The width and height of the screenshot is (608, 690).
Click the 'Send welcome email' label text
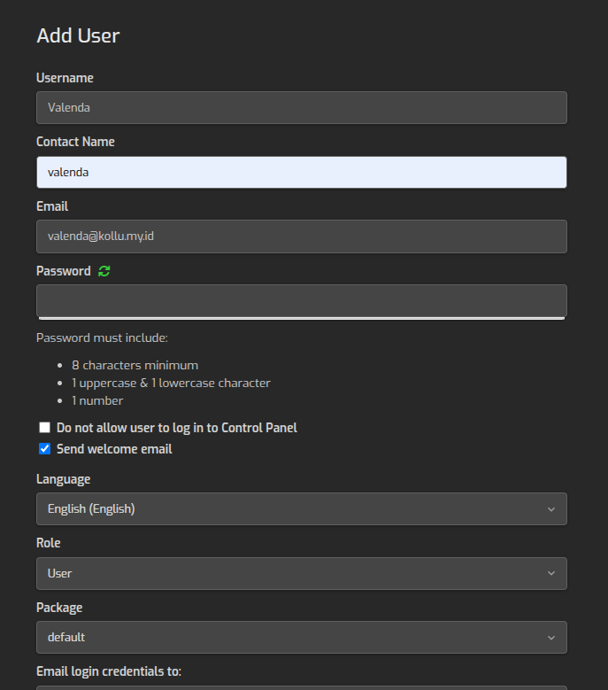[114, 449]
